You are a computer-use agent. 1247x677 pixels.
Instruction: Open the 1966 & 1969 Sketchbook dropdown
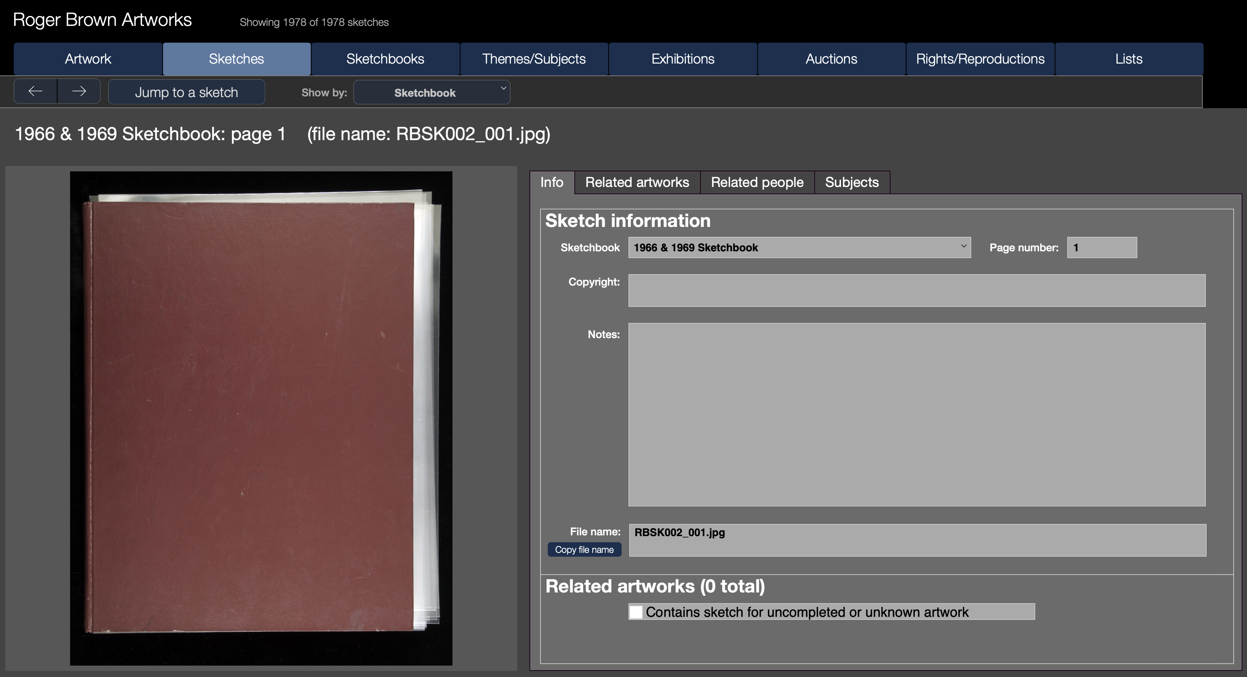(799, 248)
